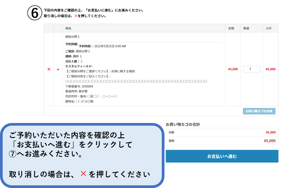Click the red ✕ in top instructions
Viewport: 285px width, 188px height.
(x=75, y=16)
